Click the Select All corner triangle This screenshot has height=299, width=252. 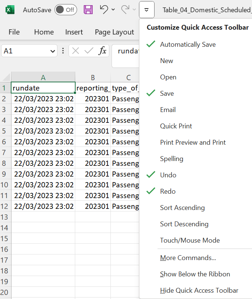(6, 78)
